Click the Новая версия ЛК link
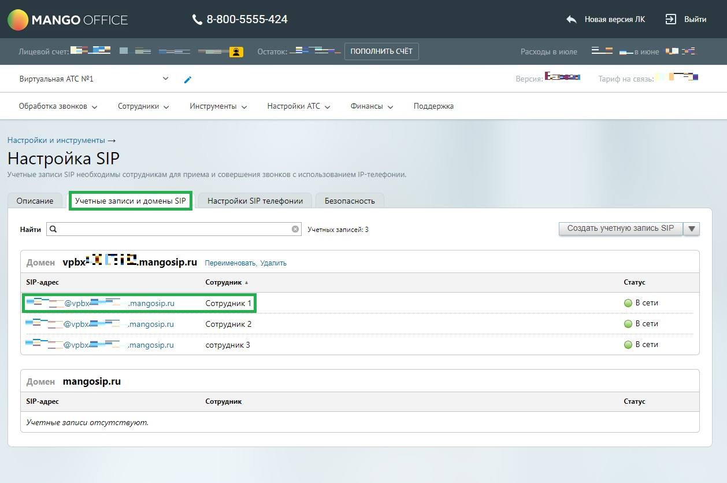Image resolution: width=727 pixels, height=483 pixels. click(615, 20)
